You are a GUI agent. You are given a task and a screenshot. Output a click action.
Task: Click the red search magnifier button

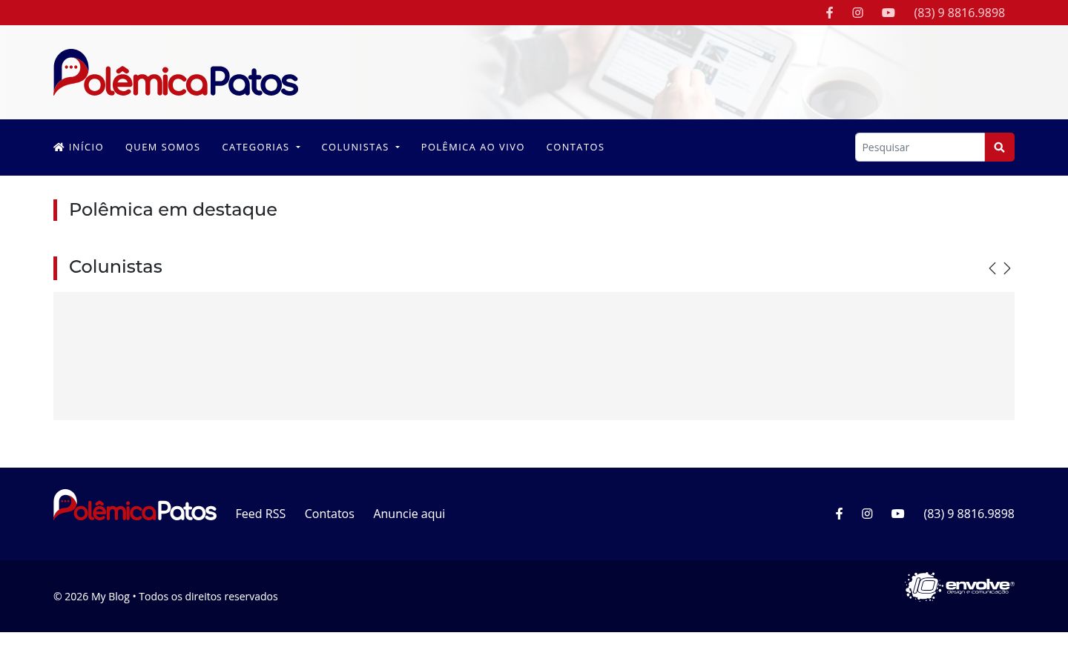click(x=999, y=147)
